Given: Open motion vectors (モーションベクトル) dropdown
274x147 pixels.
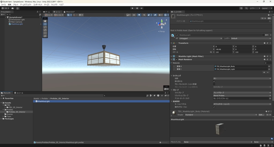Looking at the screenshot, I should (x=242, y=104).
